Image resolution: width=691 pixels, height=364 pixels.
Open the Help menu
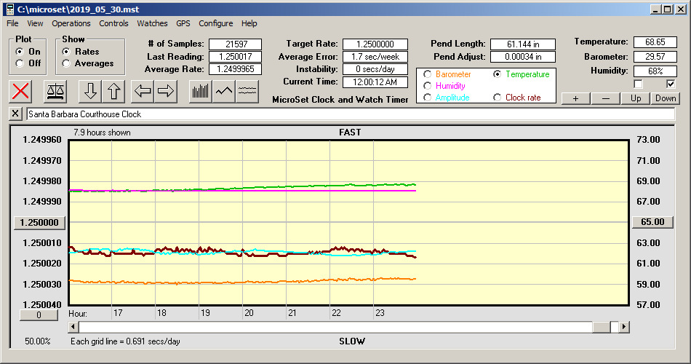pos(249,23)
